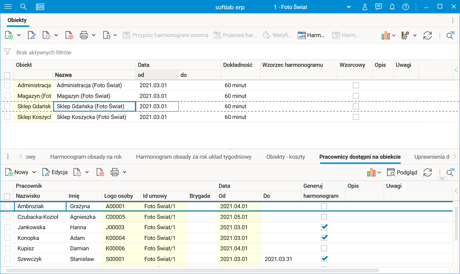Expand the top toolbar print options arrow
The image size is (460, 274).
94,35
